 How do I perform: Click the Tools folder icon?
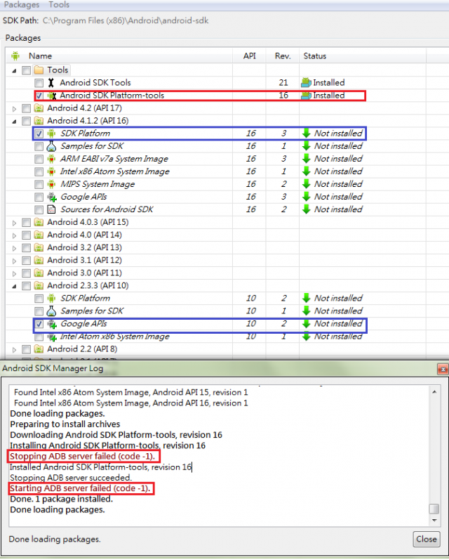click(39, 70)
